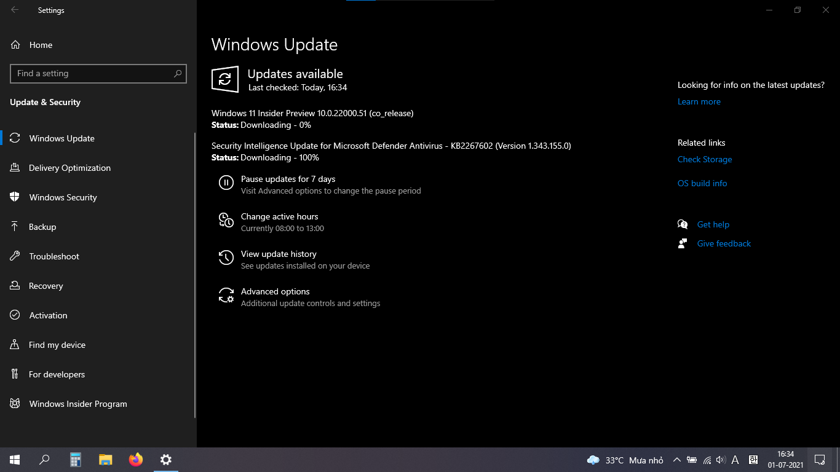840x472 pixels.
Task: Launch Calculator from the taskbar
Action: pos(75,460)
